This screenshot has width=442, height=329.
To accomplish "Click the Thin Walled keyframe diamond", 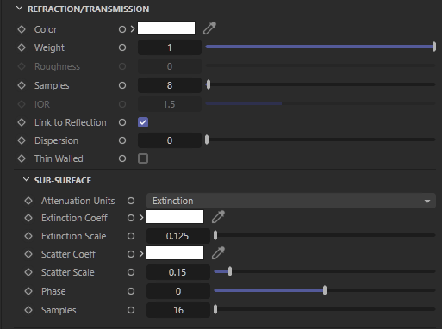I will [22, 158].
